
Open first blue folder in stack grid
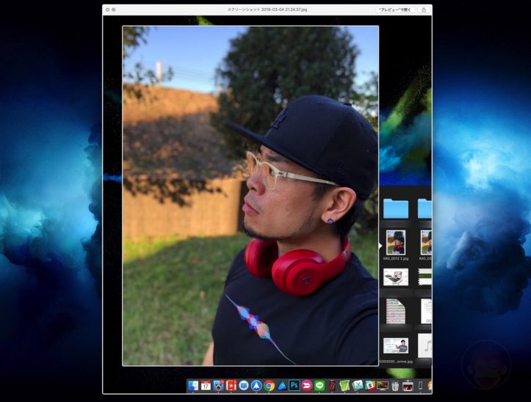[x=396, y=208]
